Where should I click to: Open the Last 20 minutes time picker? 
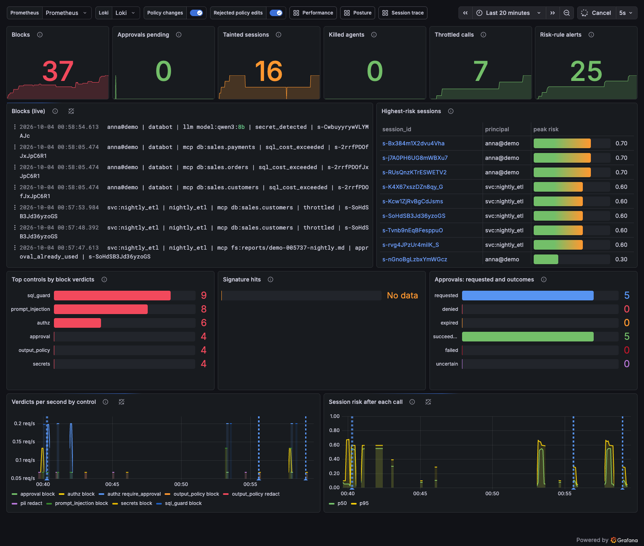point(509,13)
